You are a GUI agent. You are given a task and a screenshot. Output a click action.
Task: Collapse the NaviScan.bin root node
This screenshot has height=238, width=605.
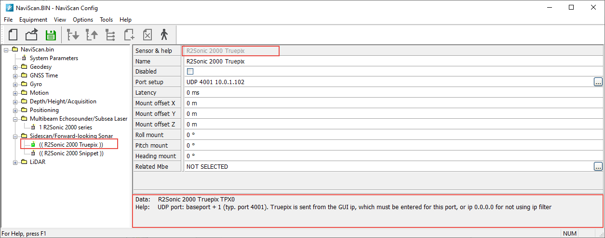[6, 50]
